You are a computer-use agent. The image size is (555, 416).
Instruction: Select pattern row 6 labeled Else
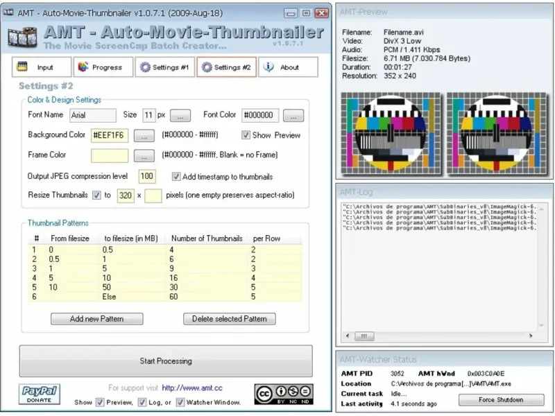coord(165,297)
